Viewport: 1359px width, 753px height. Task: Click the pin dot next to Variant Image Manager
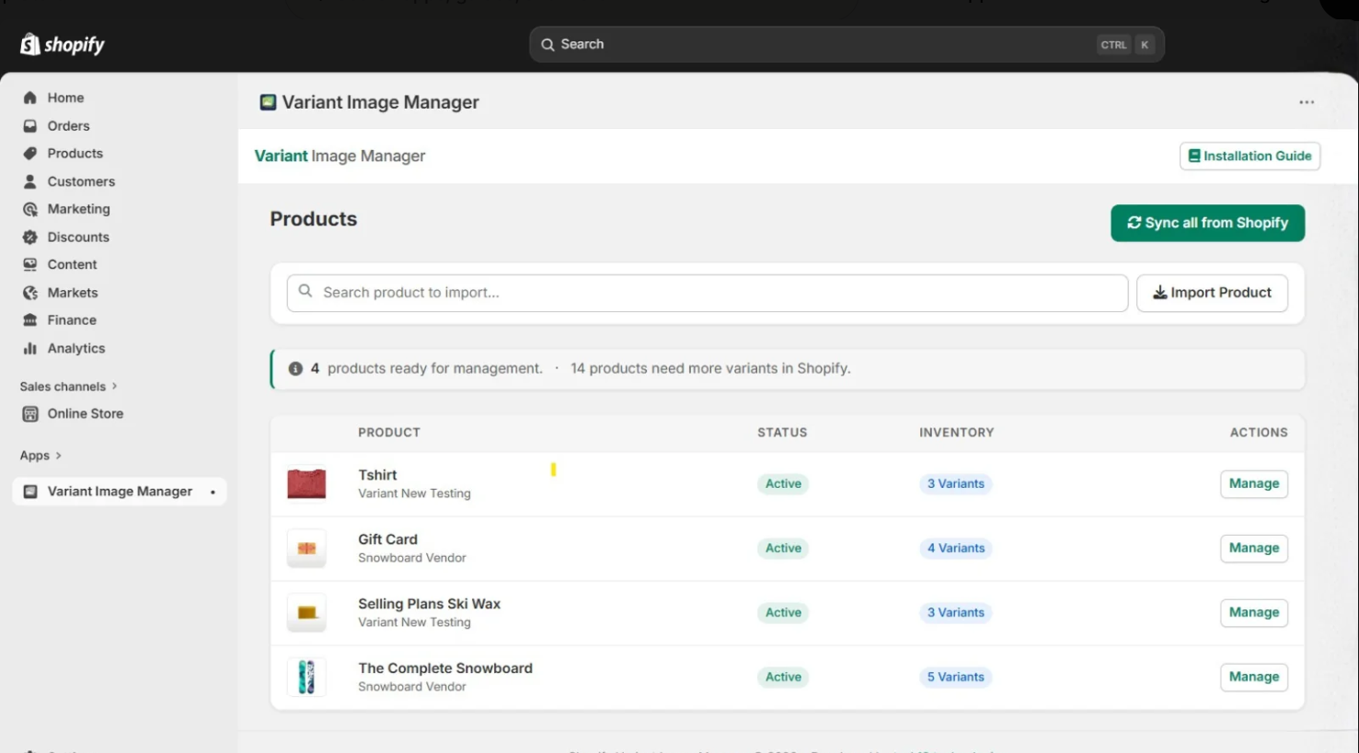(213, 492)
